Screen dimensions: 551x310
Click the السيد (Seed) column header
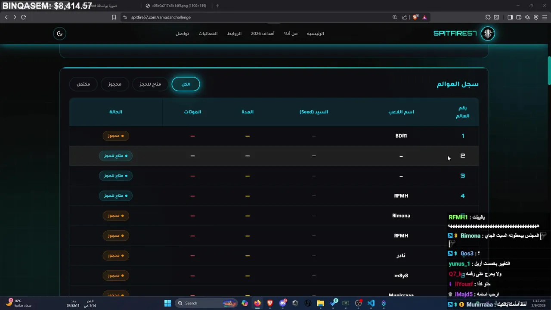click(314, 112)
